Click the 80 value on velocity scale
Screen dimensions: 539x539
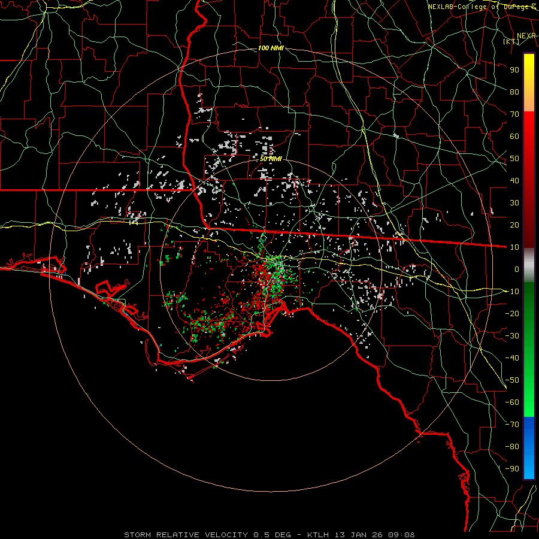514,92
